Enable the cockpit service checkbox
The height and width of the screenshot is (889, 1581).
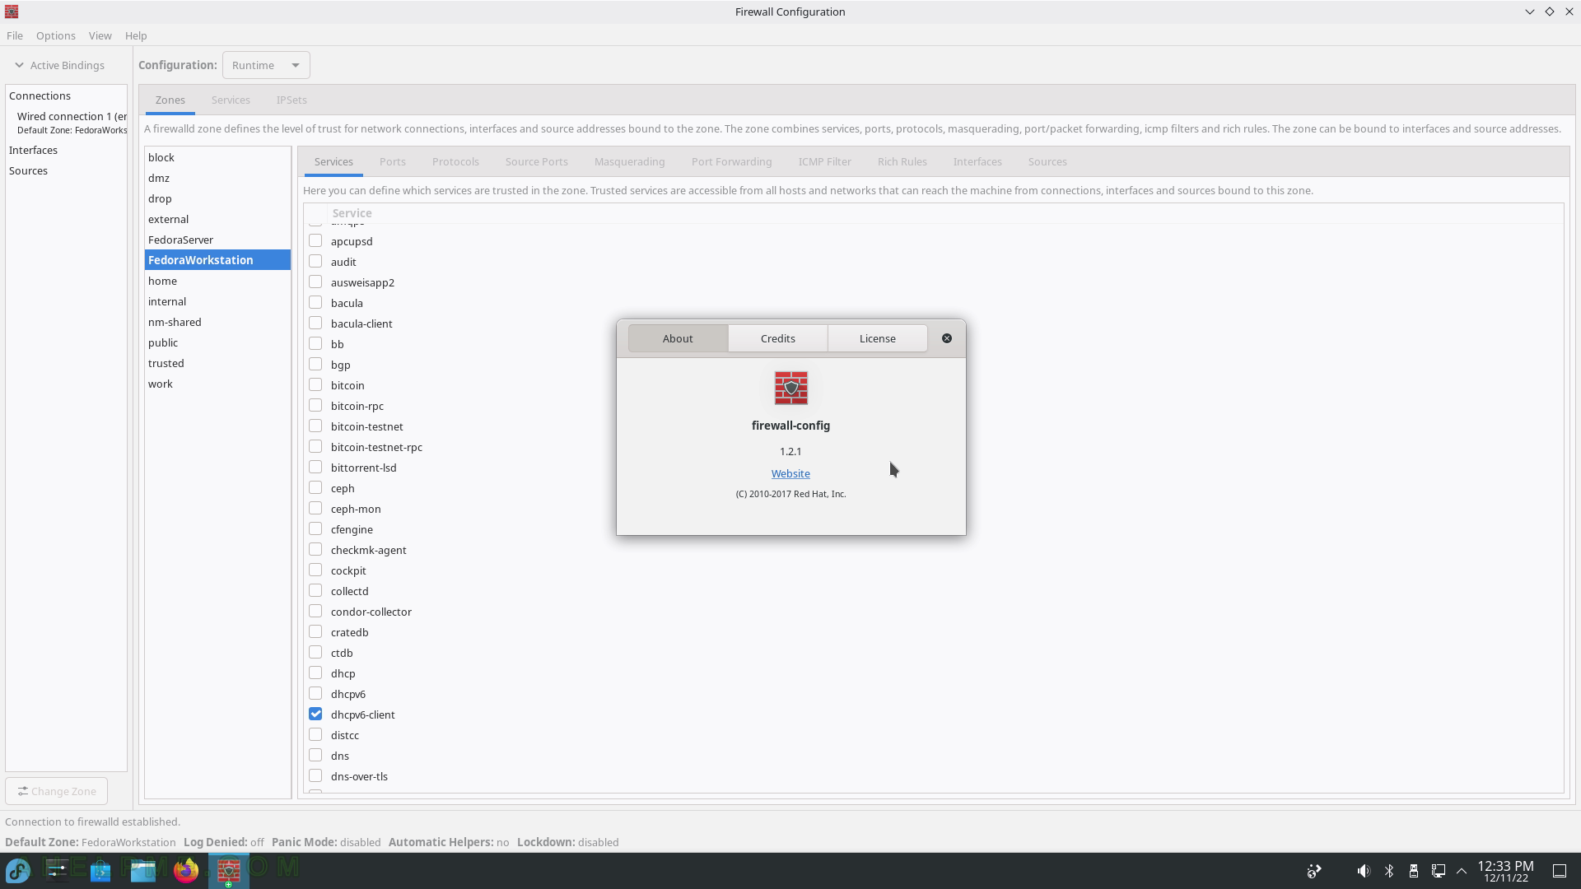coord(315,570)
